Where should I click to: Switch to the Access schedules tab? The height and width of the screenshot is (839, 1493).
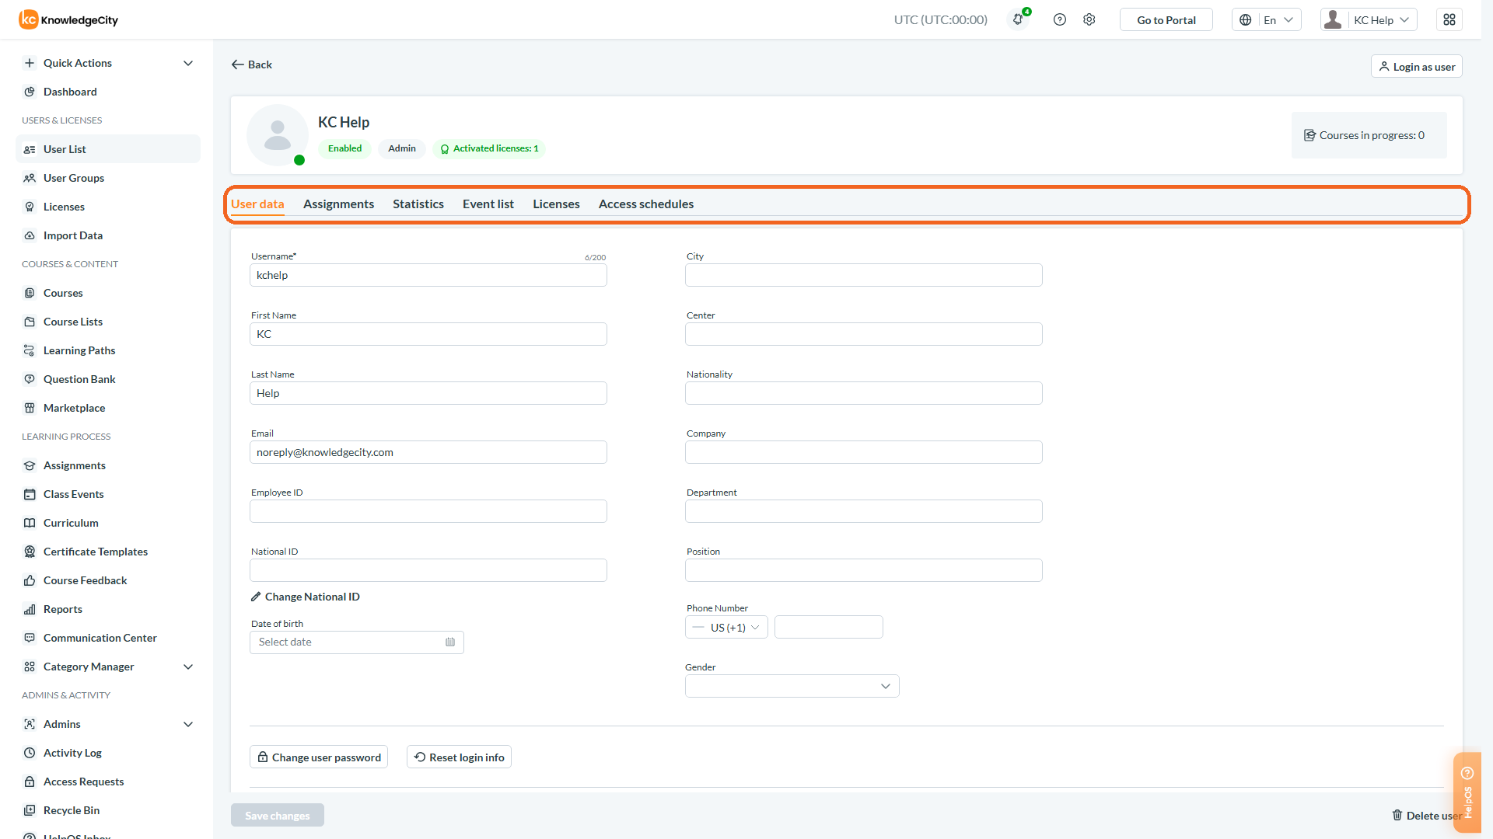click(x=646, y=204)
